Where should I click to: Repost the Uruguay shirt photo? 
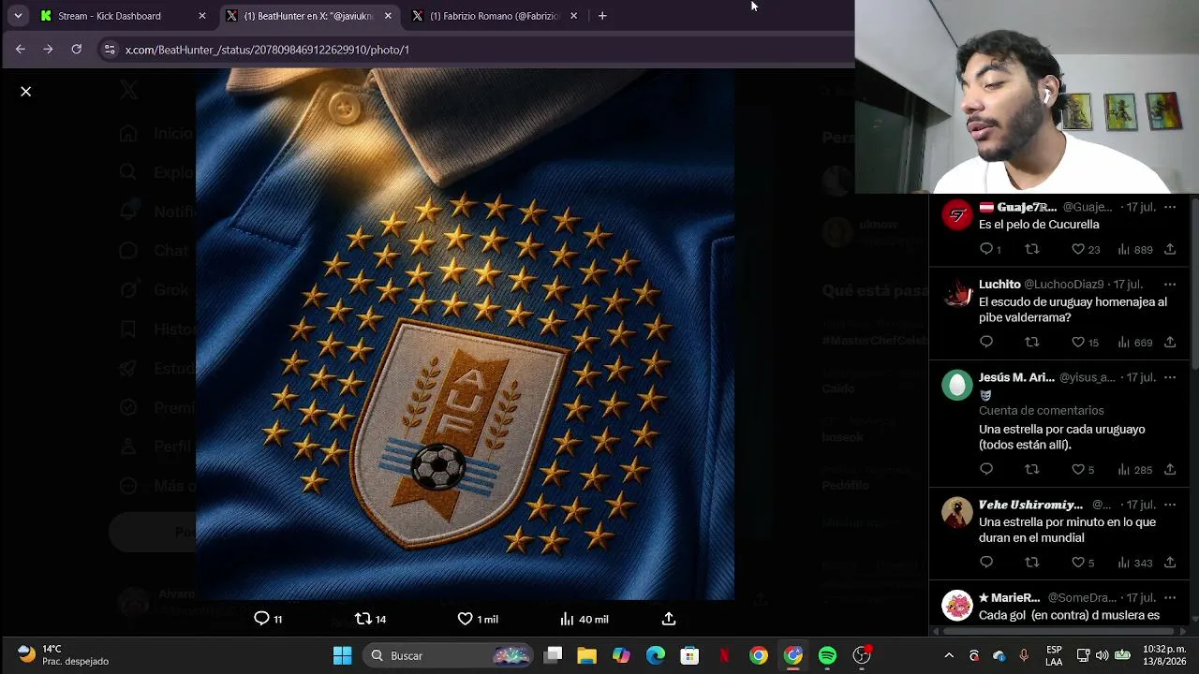tap(370, 619)
